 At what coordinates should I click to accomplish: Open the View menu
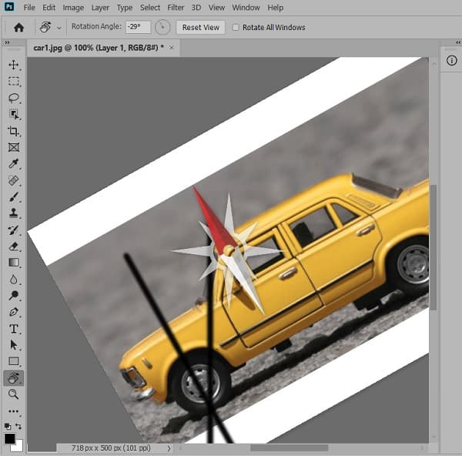tap(216, 8)
